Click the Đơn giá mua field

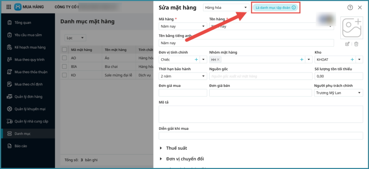pyautogui.click(x=183, y=93)
